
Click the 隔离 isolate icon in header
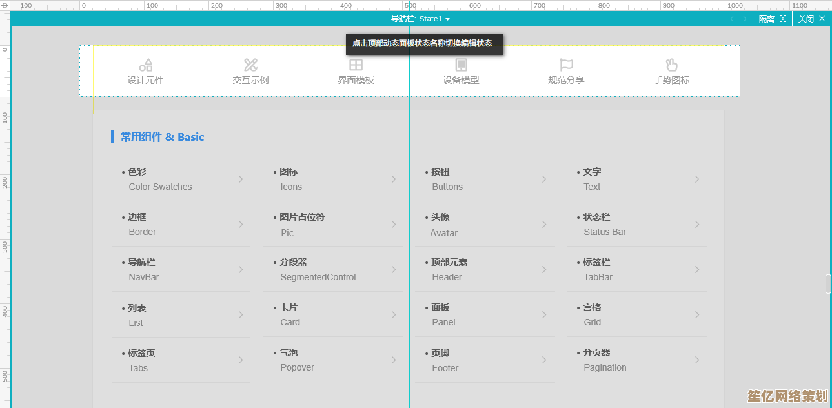pos(782,19)
